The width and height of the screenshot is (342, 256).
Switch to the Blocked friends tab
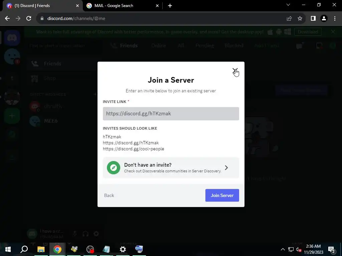click(x=234, y=46)
